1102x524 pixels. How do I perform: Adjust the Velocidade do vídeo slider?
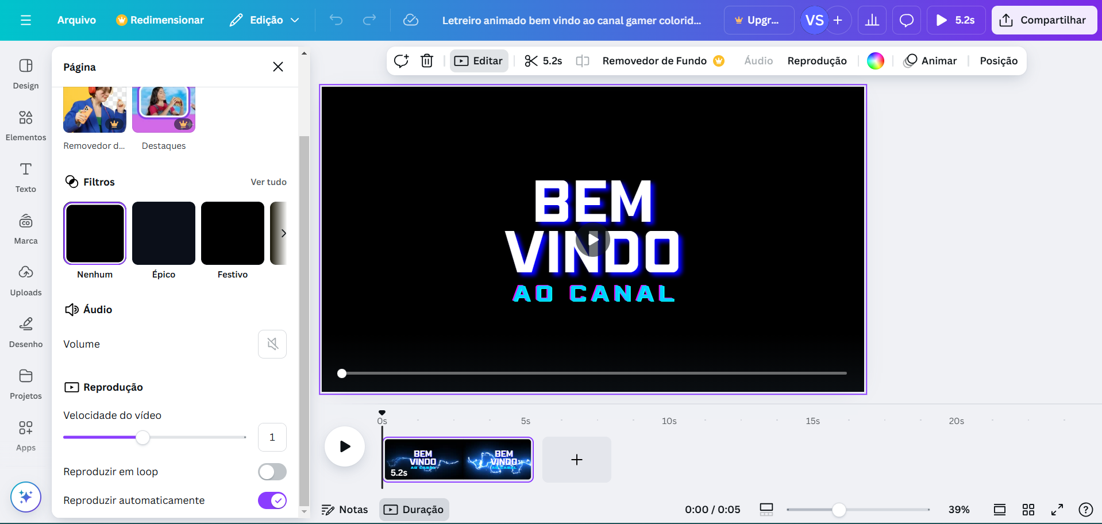click(x=143, y=437)
